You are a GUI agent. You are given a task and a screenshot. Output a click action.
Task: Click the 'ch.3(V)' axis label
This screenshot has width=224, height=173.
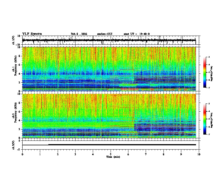point(14,145)
